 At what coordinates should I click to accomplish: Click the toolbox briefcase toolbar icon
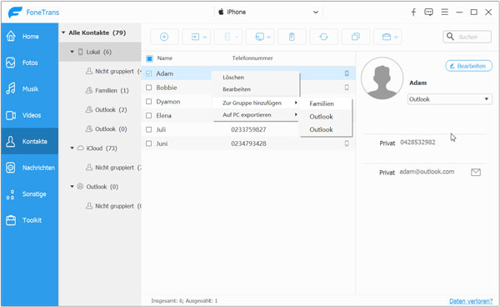point(387,37)
